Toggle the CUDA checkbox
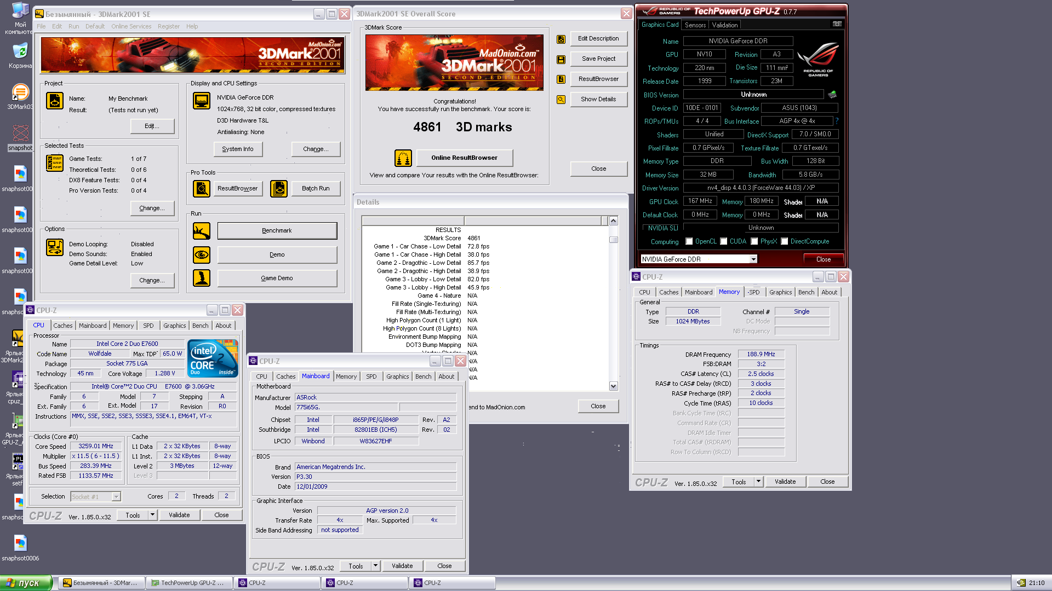The width and height of the screenshot is (1052, 591). 724,241
